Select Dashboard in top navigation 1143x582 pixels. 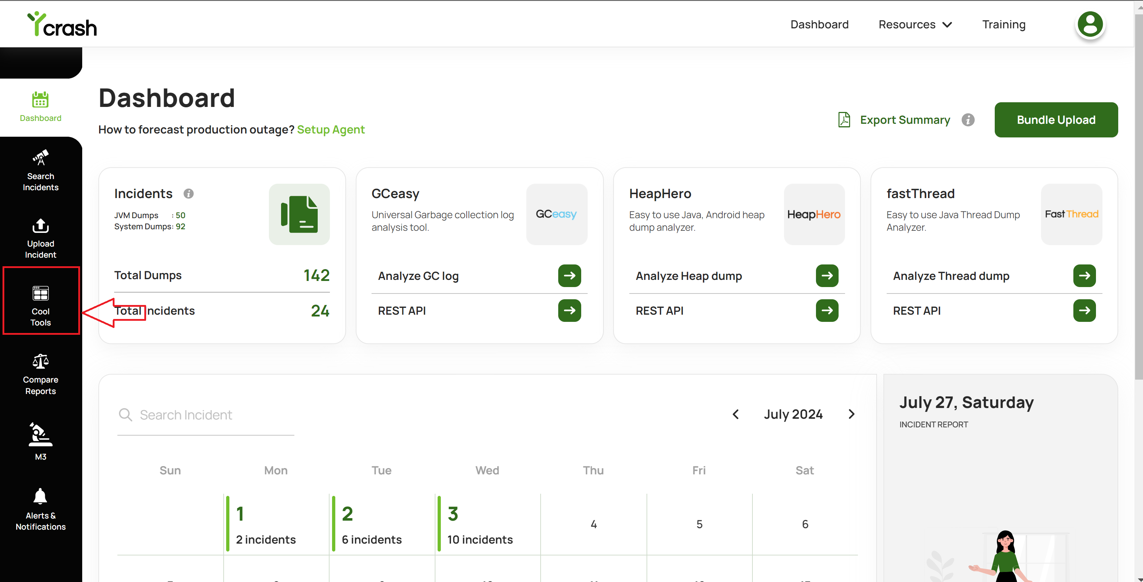tap(819, 24)
